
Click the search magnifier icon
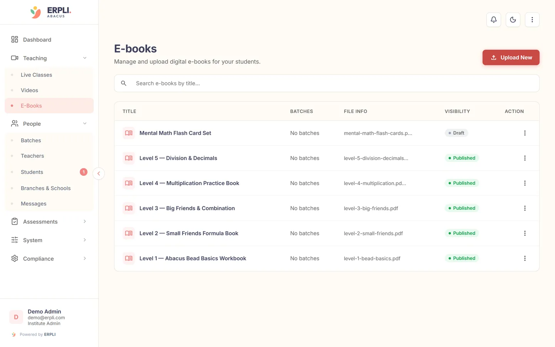point(124,83)
